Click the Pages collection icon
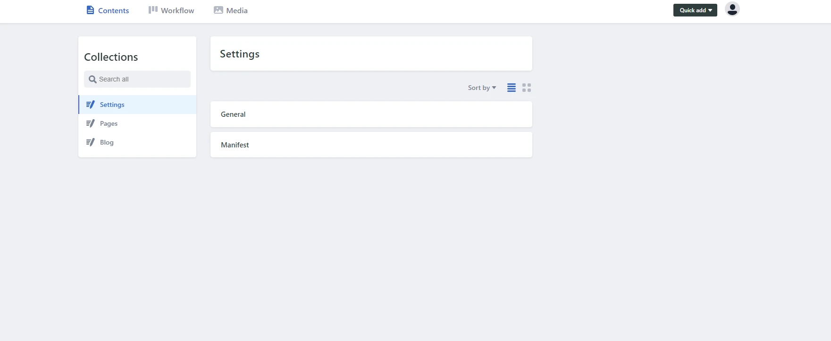Screen dimensions: 831x341 pyautogui.click(x=90, y=123)
